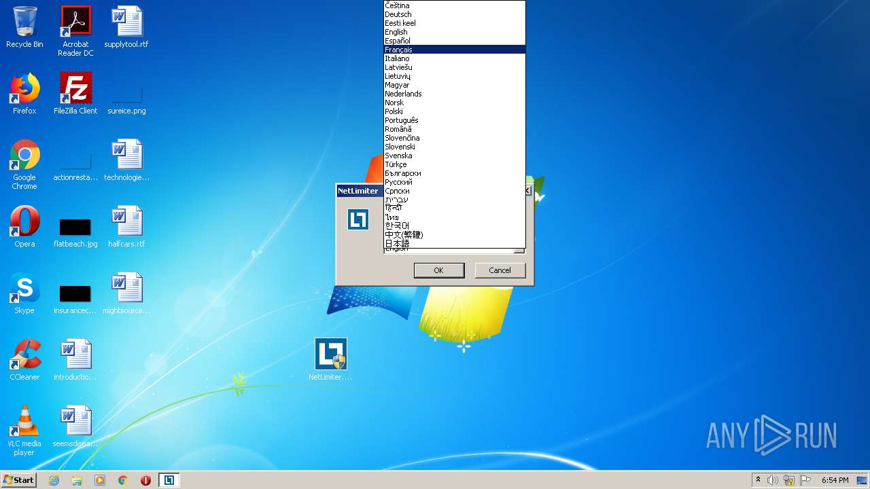Choose Latviešu language option
The height and width of the screenshot is (489, 870).
[x=455, y=67]
